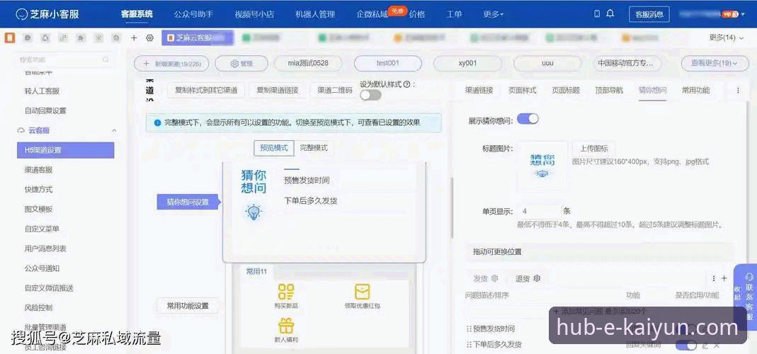The height and width of the screenshot is (354, 757).
Task: Switch to 渠道链接 tab
Action: click(479, 91)
